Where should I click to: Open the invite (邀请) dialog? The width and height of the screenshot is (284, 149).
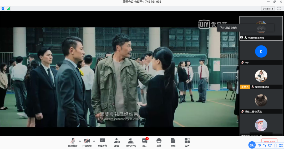click(x=116, y=142)
